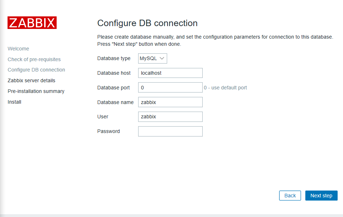This screenshot has width=343, height=217.
Task: Click into the Database port field
Action: click(170, 88)
